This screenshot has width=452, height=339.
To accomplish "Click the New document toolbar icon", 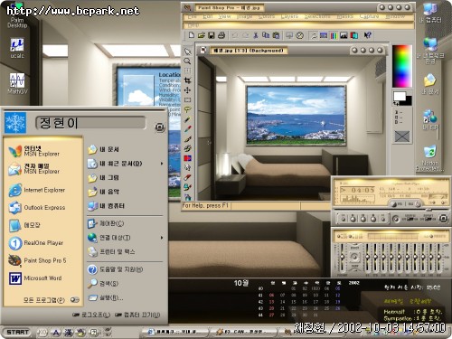I will coord(191,35).
